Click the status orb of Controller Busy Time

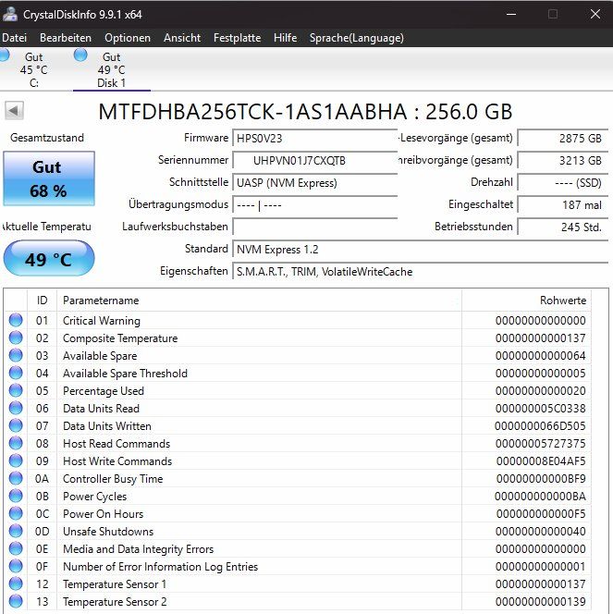click(16, 478)
